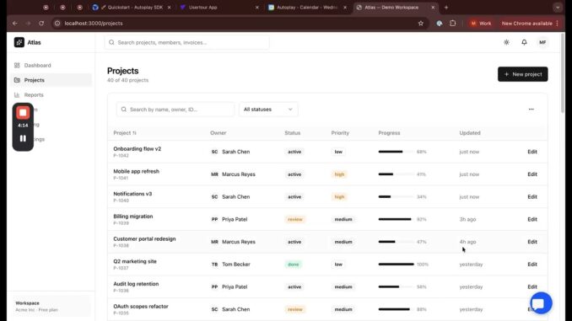Viewport: 572px width, 321px height.
Task: Edit the Onboarding flow v2 project
Action: 532,152
